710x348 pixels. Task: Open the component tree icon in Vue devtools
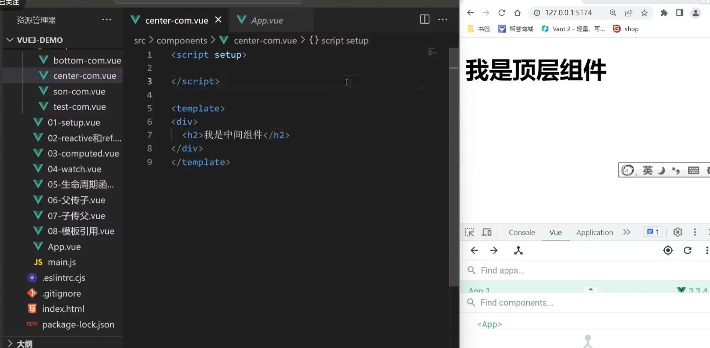(x=518, y=250)
